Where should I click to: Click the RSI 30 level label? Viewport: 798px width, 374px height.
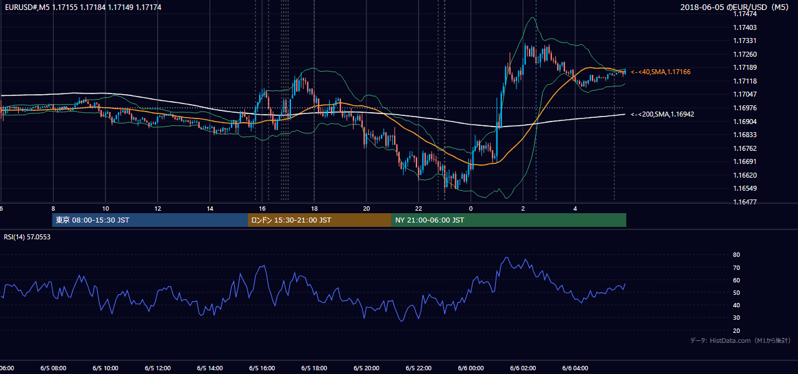737,318
